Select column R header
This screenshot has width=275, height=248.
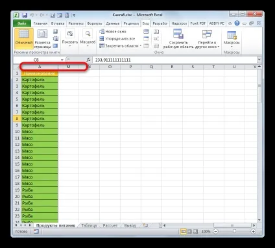click(172, 67)
